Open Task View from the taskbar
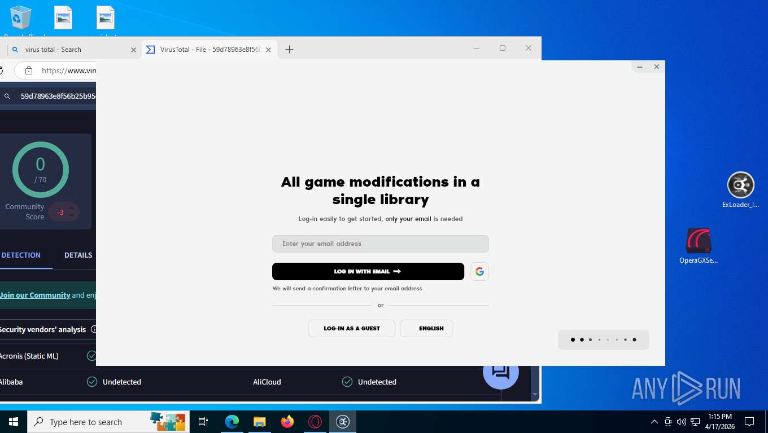 point(203,422)
